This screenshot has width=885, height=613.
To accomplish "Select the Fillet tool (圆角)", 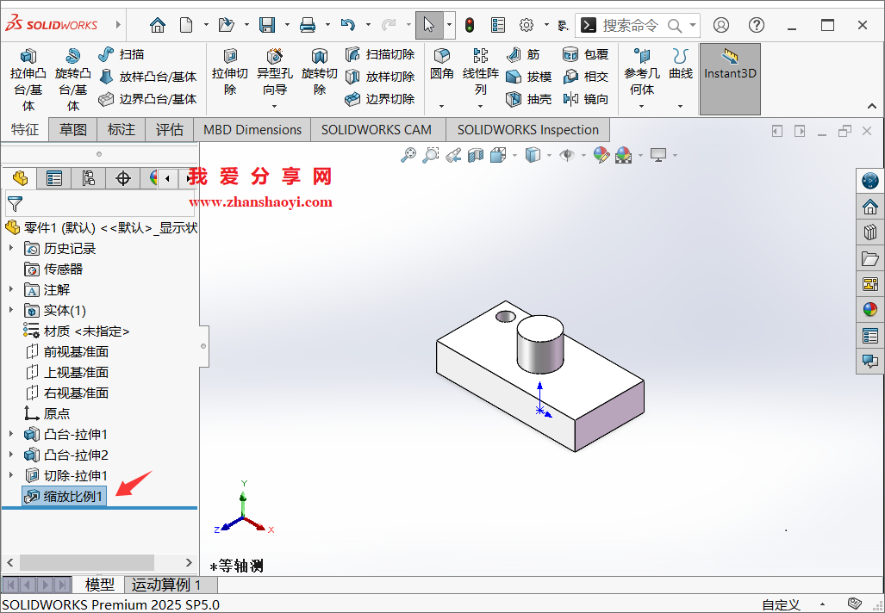I will (442, 65).
